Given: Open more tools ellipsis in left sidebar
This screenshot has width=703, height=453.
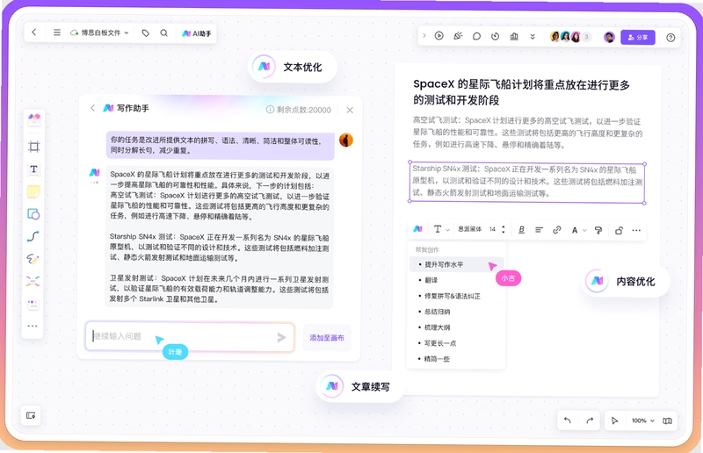Looking at the screenshot, I should point(33,326).
